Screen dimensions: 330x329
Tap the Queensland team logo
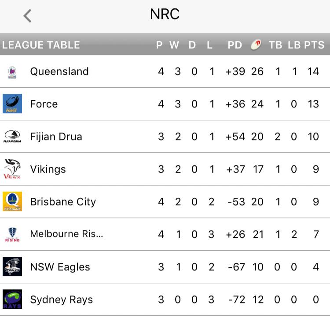click(12, 71)
